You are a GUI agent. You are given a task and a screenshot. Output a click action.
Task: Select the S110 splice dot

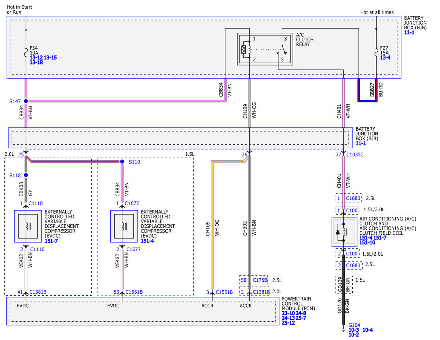(122, 161)
